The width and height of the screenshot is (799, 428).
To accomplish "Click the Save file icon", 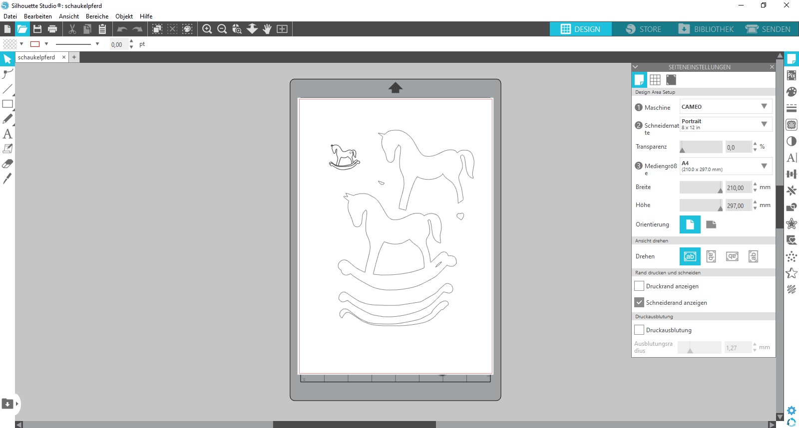I will pos(37,29).
